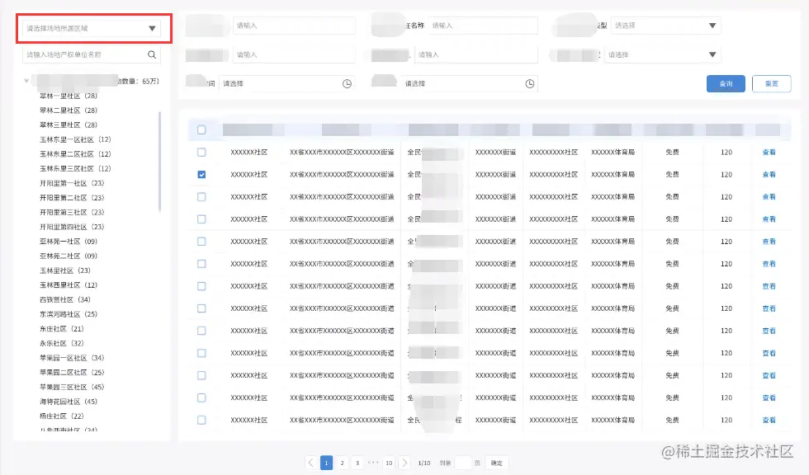809x475 pixels.
Task: Click the 请输入 field beside the 名称 label
Action: click(483, 26)
